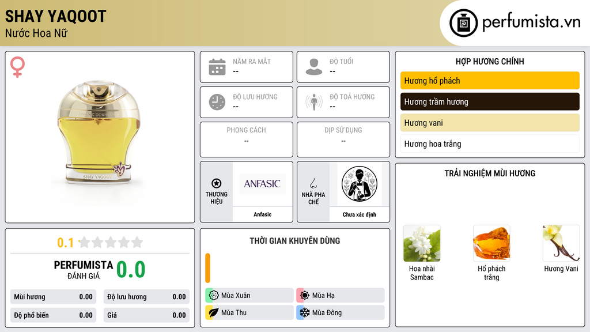590x332 pixels.
Task: Click the star badge Thương hiệu icon
Action: 217,183
